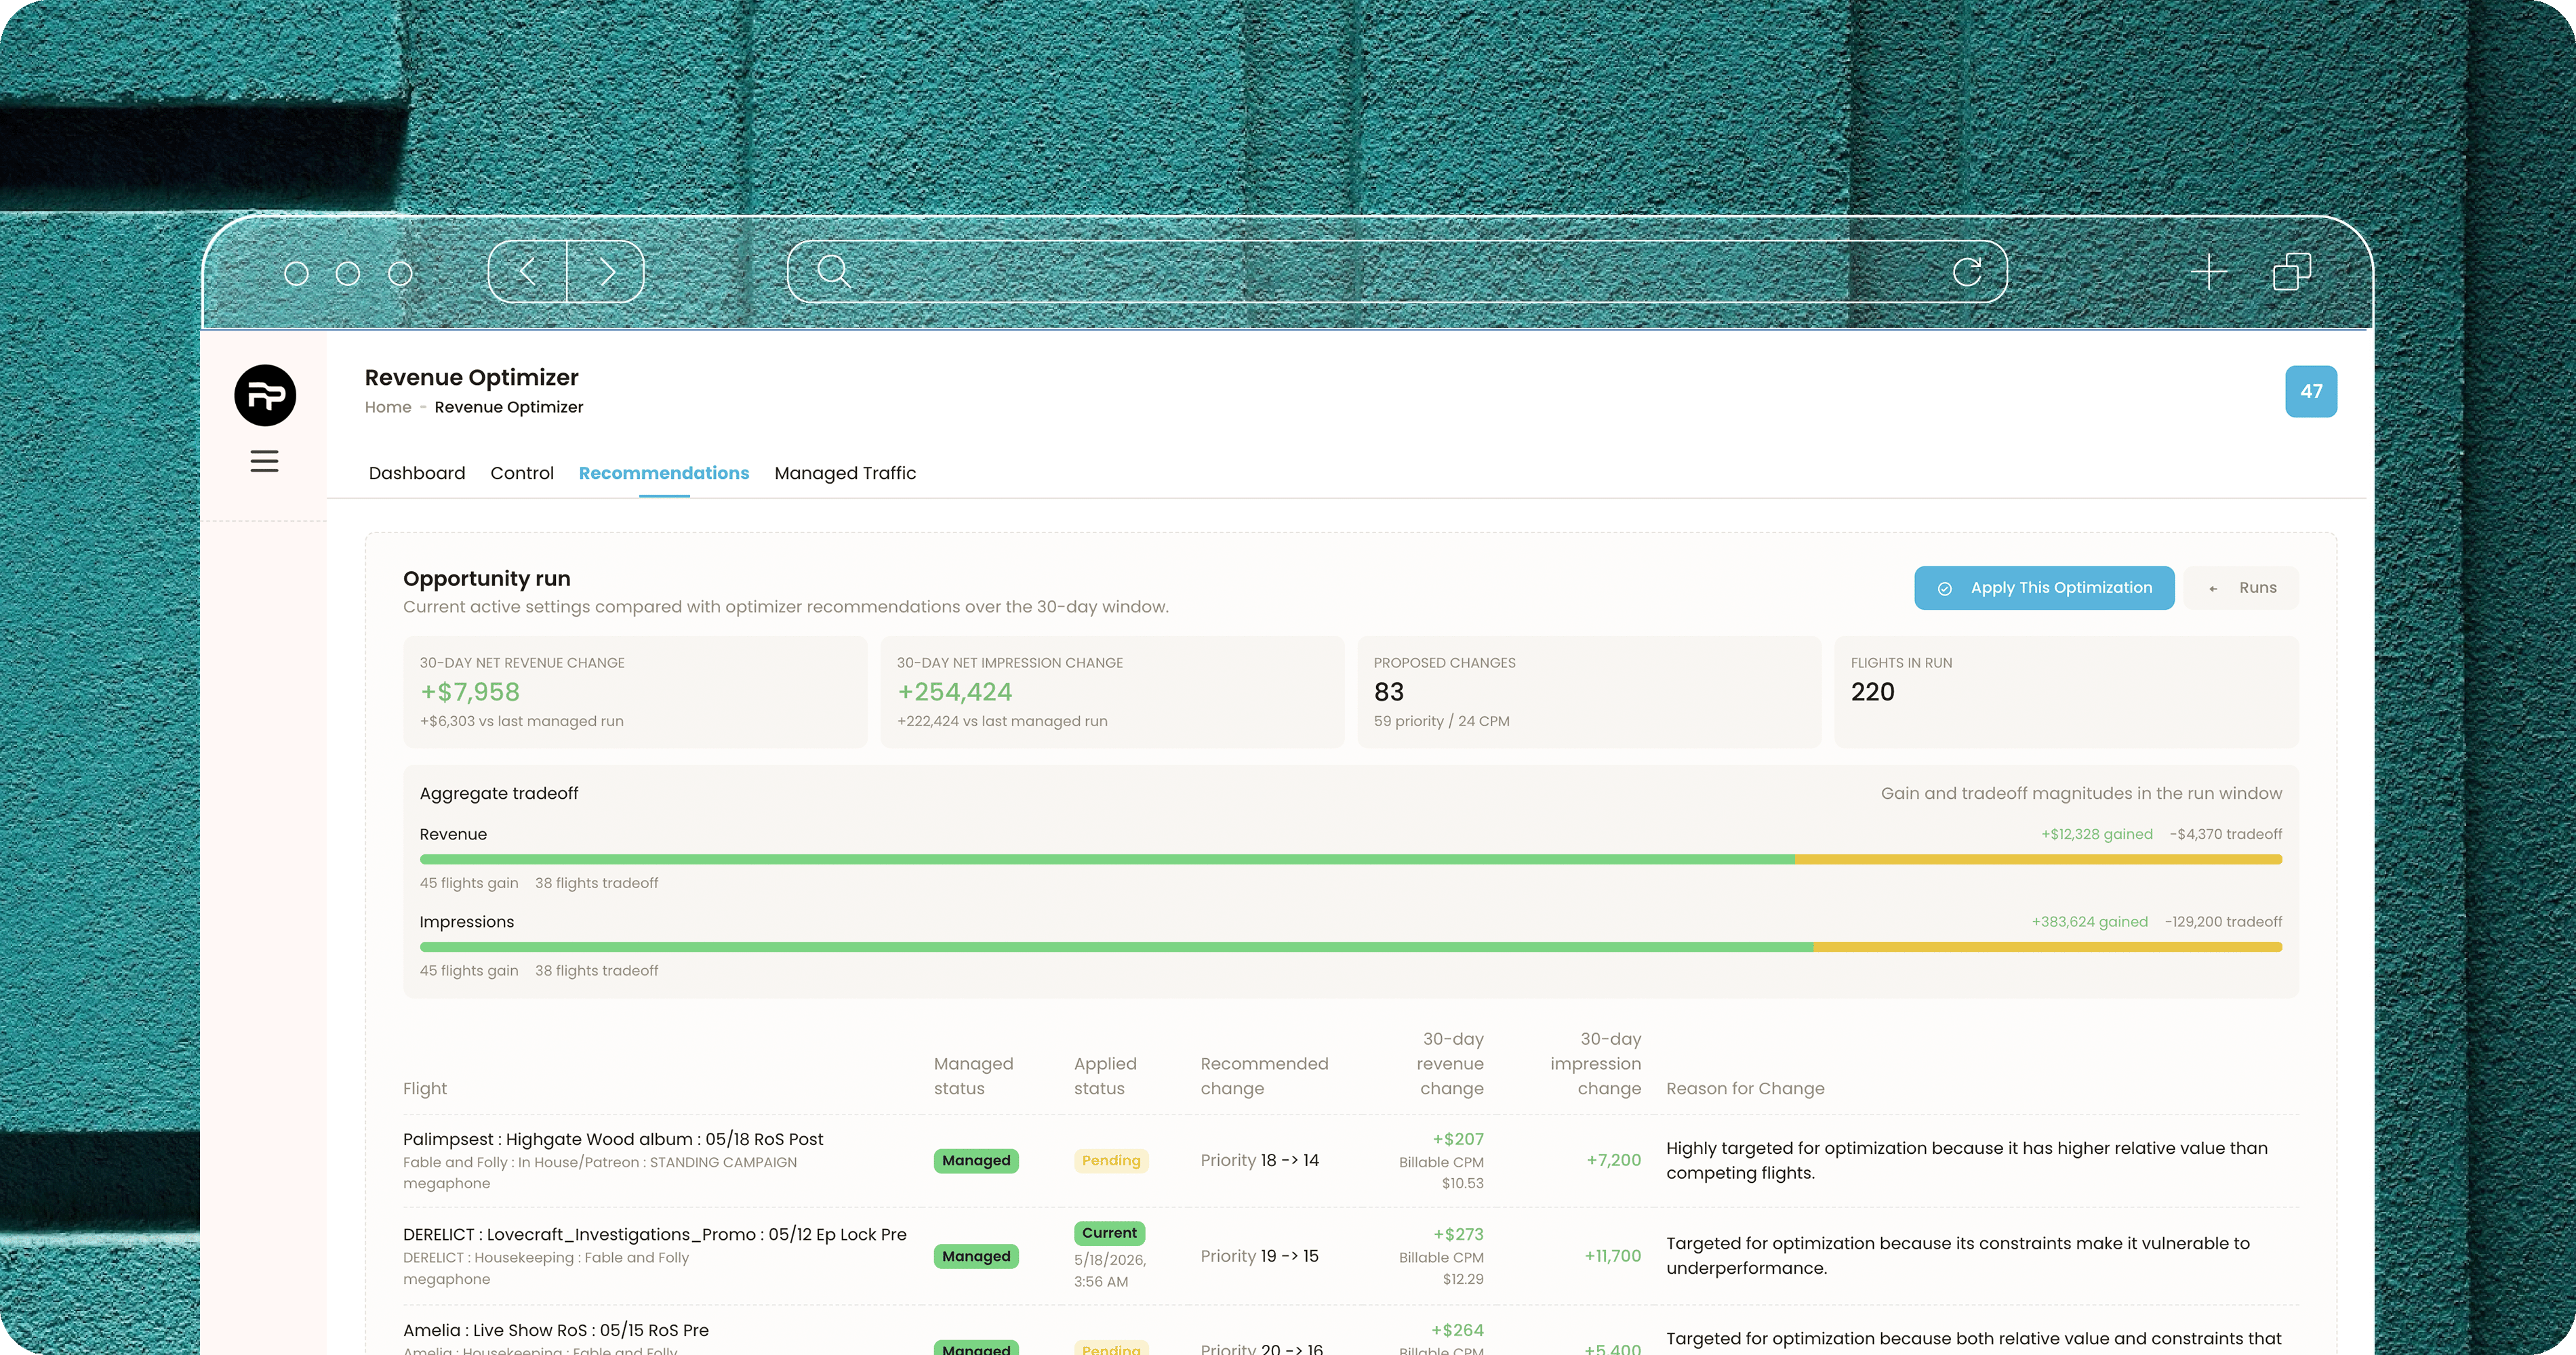Select the Recommendations tab
Screen dimensions: 2576x1355
tap(664, 473)
